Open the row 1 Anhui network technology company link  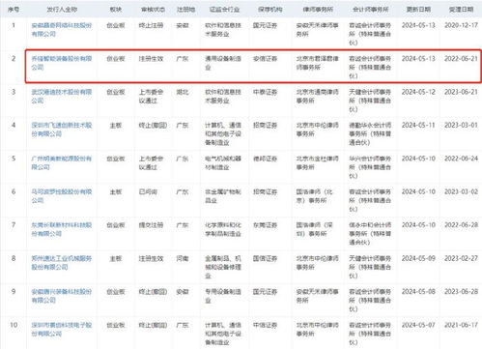point(62,30)
